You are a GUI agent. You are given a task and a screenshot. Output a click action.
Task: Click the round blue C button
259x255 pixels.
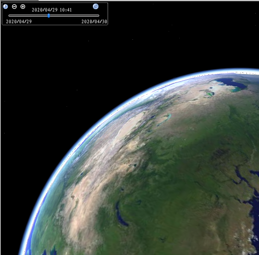[96, 6]
